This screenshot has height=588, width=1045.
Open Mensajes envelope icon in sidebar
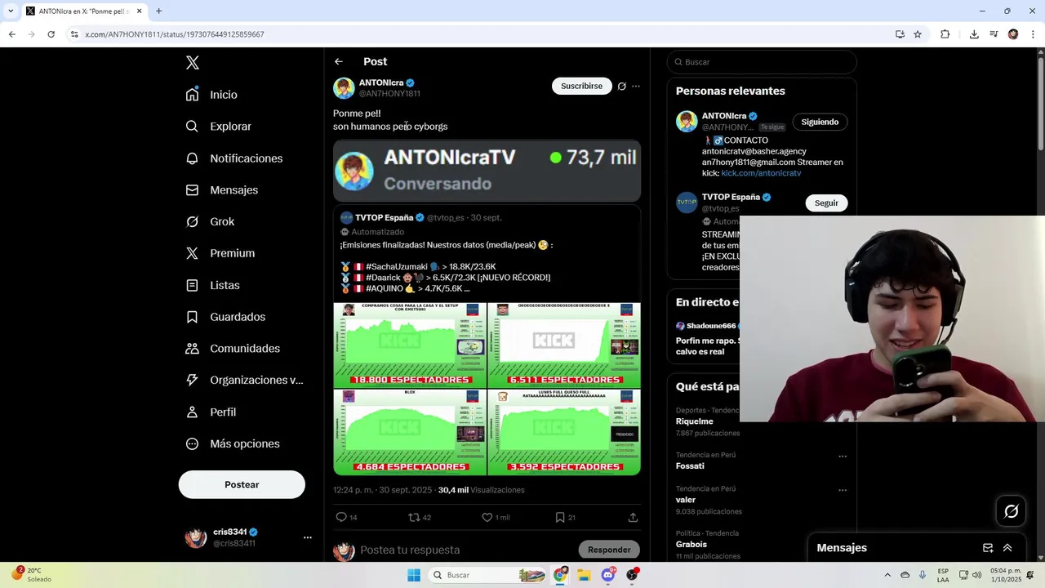(x=192, y=190)
